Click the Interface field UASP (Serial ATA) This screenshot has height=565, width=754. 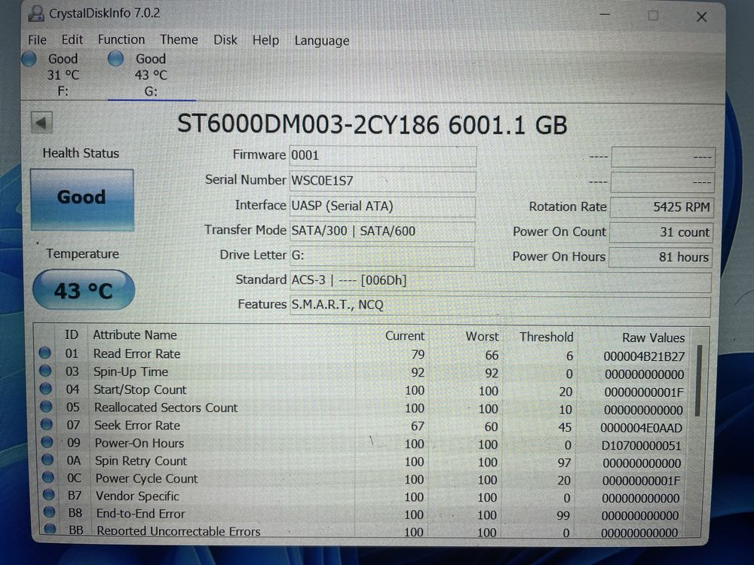click(382, 206)
